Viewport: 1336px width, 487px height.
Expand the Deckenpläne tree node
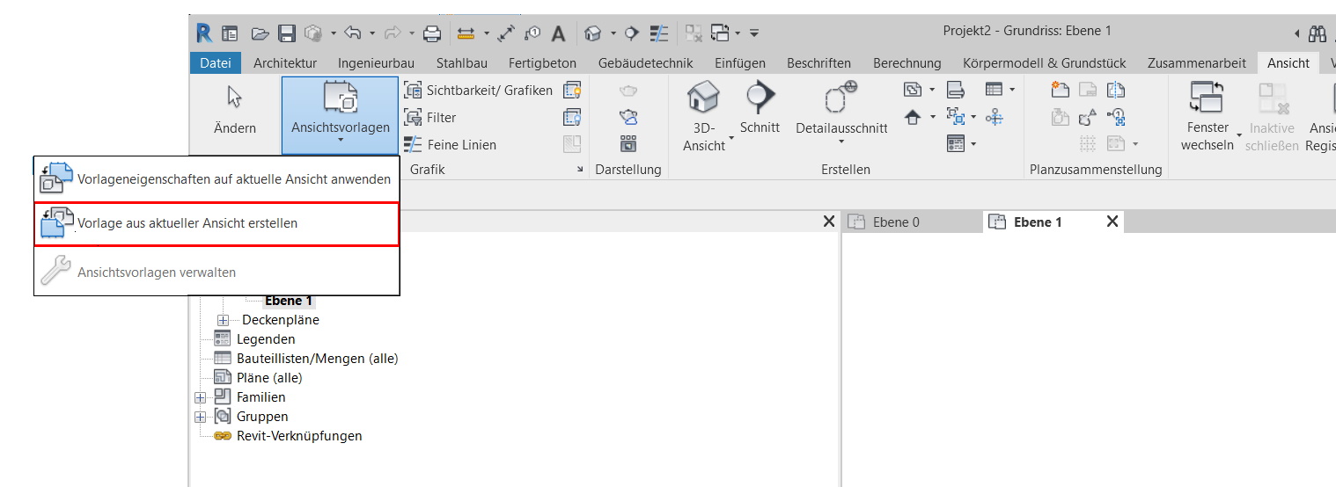point(223,320)
